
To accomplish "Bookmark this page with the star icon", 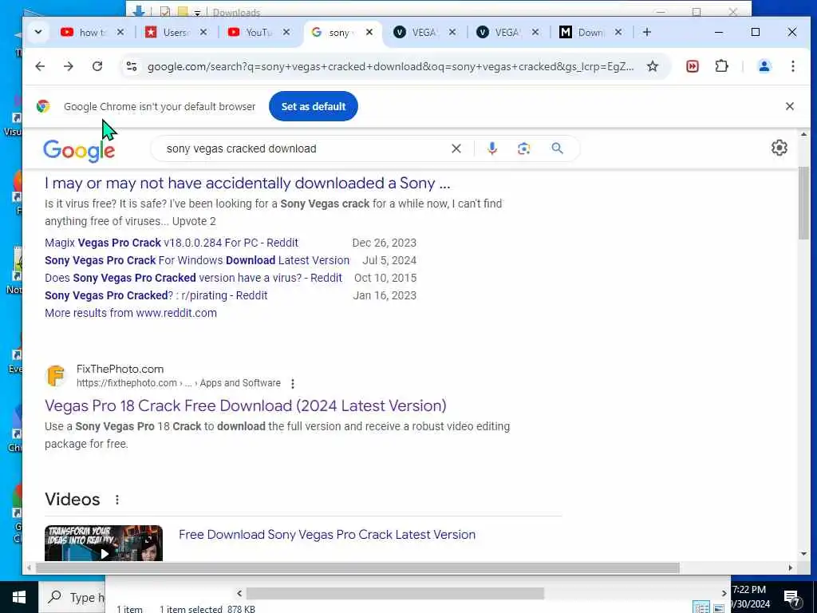I will coord(653,66).
